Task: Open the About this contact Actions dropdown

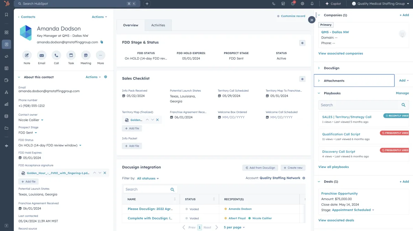Action: tap(93, 77)
